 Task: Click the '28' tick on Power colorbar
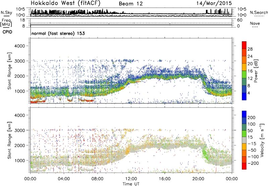click(x=250, y=49)
